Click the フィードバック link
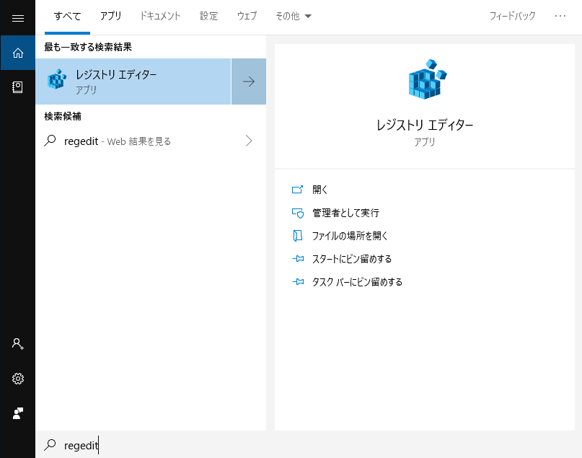 click(512, 16)
